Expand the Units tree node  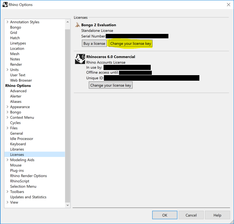click(7, 70)
